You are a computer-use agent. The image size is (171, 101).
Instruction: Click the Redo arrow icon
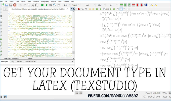pos(25,5)
